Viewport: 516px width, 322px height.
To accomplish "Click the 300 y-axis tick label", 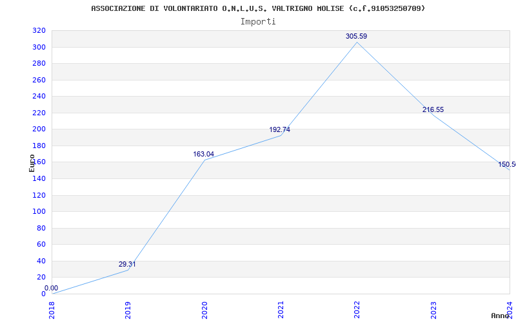I will pyautogui.click(x=39, y=47).
